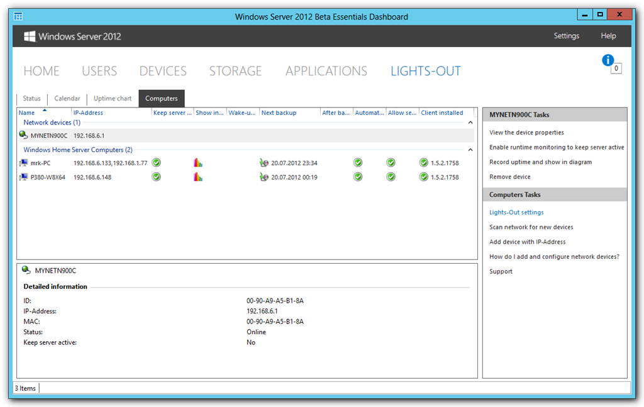
Task: Click mrk-PC client installed check icon
Action: point(424,163)
